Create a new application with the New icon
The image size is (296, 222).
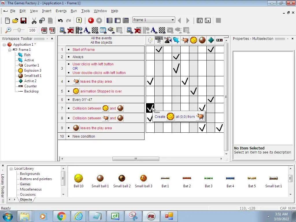tap(7, 21)
